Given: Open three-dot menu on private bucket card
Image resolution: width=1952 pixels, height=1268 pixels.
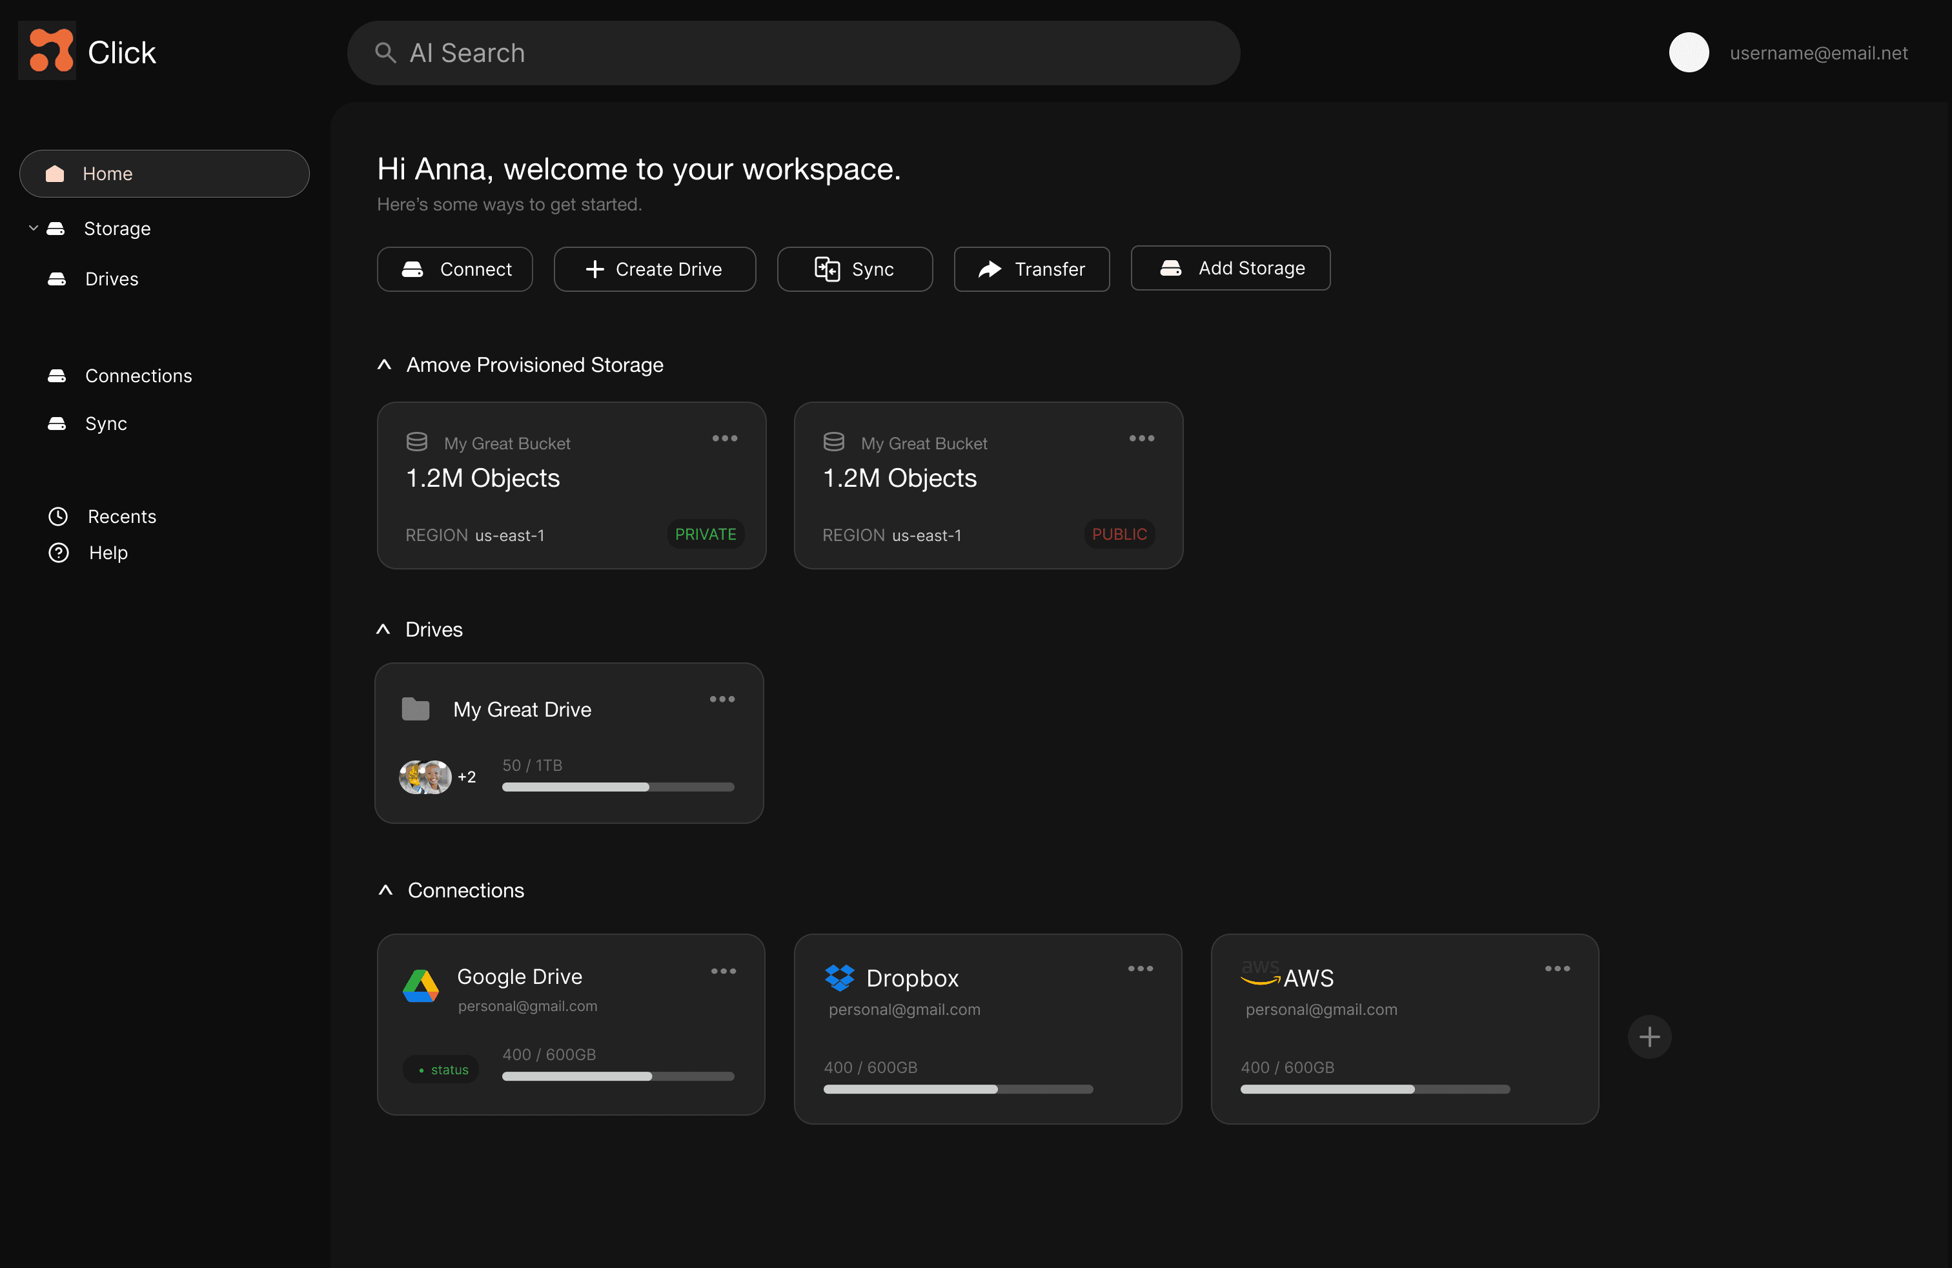Looking at the screenshot, I should click(x=724, y=439).
